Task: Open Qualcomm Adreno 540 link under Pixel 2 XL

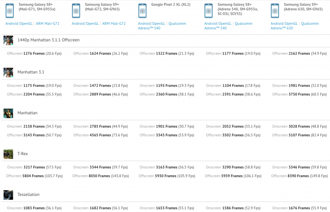Action: (x=162, y=26)
